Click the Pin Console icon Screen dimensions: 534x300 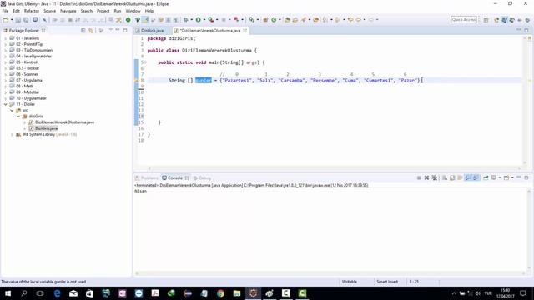[x=486, y=177]
